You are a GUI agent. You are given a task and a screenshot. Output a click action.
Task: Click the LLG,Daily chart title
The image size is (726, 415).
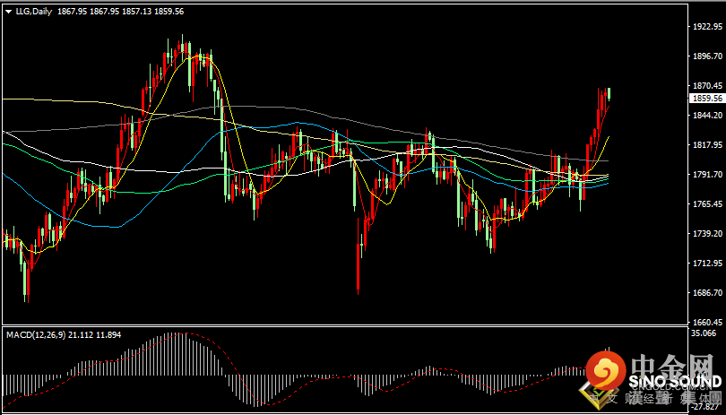click(35, 12)
